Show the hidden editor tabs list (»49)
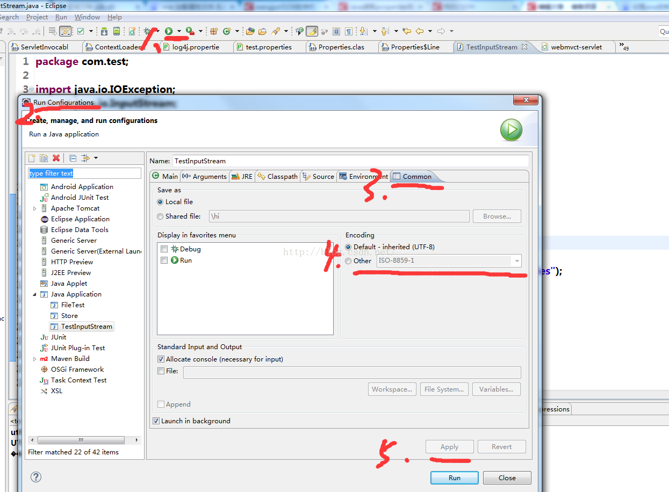Image resolution: width=669 pixels, height=492 pixels. [x=624, y=47]
